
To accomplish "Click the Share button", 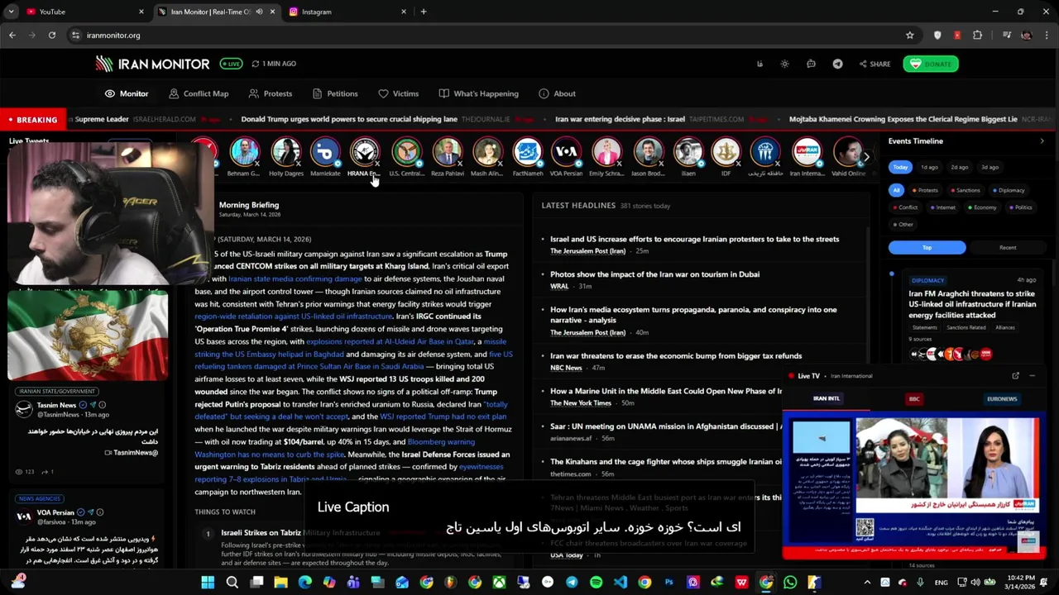I will coord(875,64).
